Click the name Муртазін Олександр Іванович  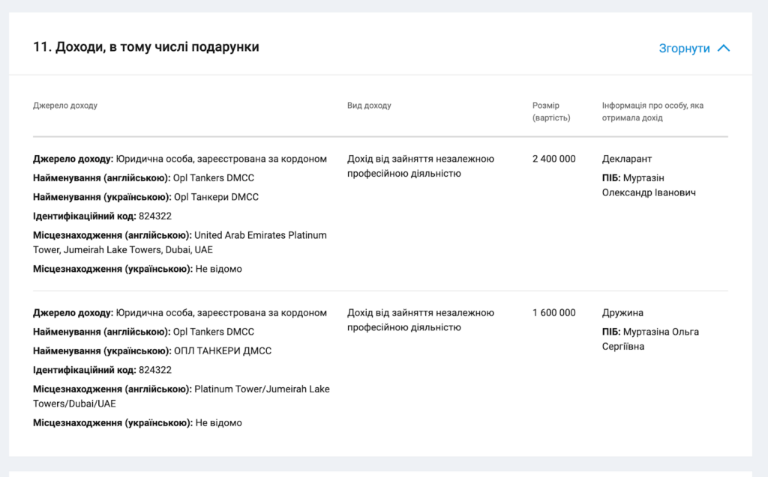[x=649, y=186]
